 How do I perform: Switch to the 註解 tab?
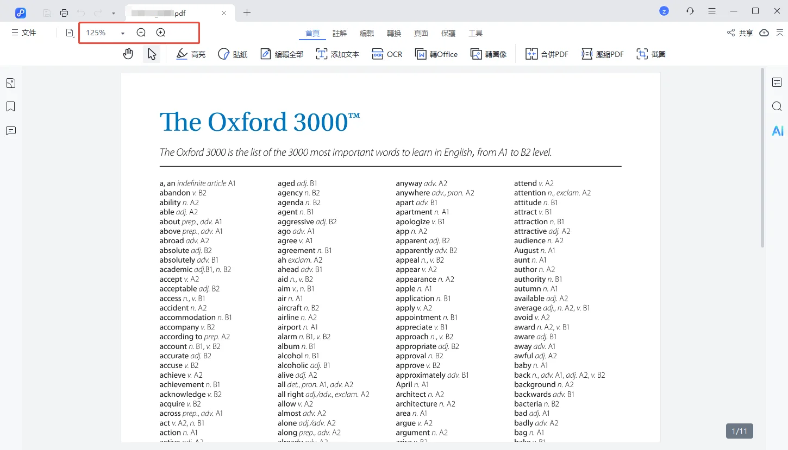(x=340, y=34)
